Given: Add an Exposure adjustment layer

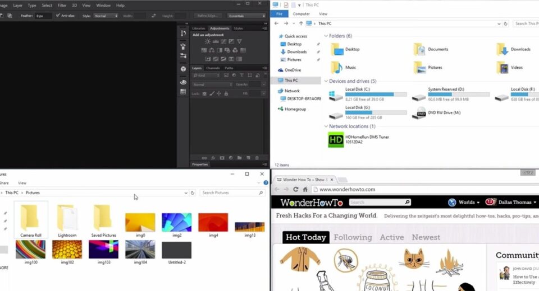Looking at the screenshot, I should (x=231, y=41).
